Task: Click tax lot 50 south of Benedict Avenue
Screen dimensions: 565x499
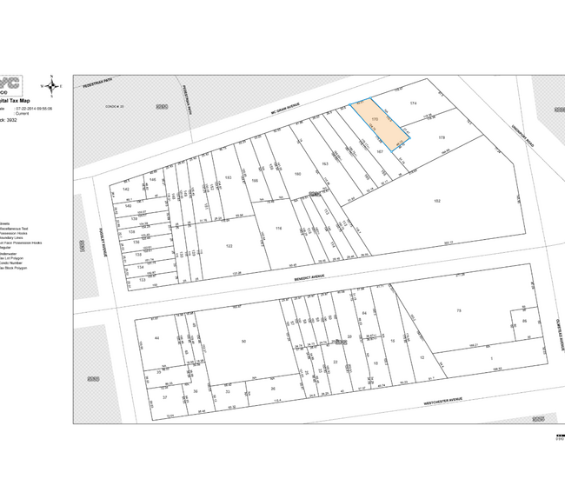Action: (x=244, y=341)
